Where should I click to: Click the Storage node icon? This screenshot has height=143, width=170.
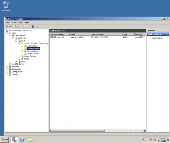point(10,74)
